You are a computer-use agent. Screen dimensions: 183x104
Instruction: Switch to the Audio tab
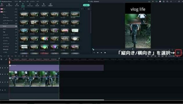coord(17,5)
